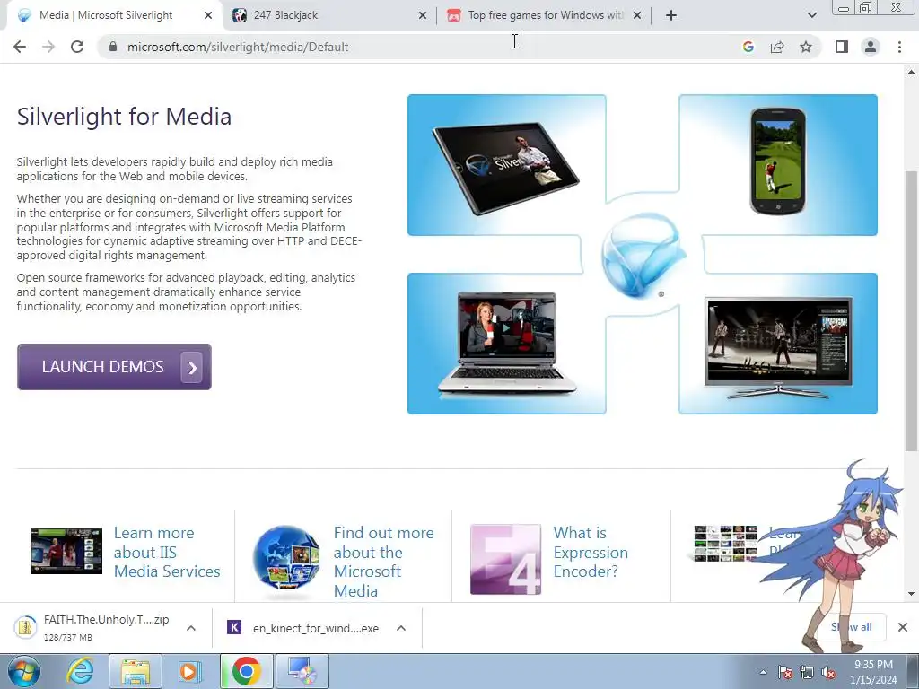
Task: Expand options for kinect exe download
Action: coord(401,628)
